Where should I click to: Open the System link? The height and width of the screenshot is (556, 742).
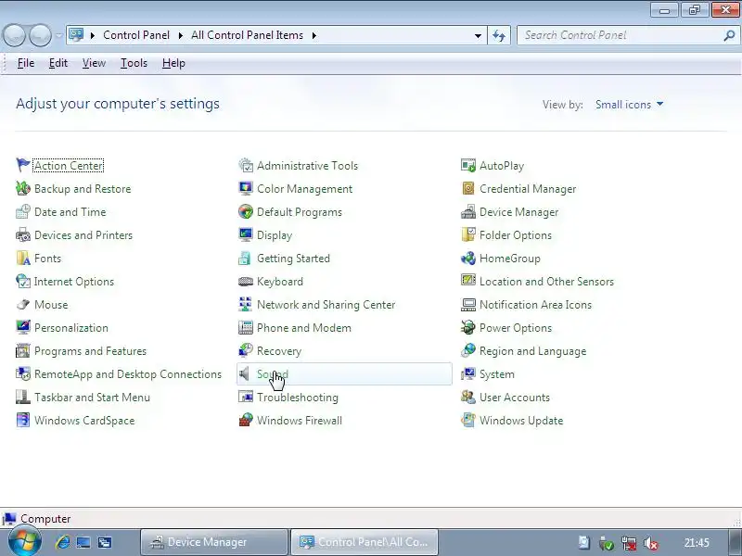497,374
